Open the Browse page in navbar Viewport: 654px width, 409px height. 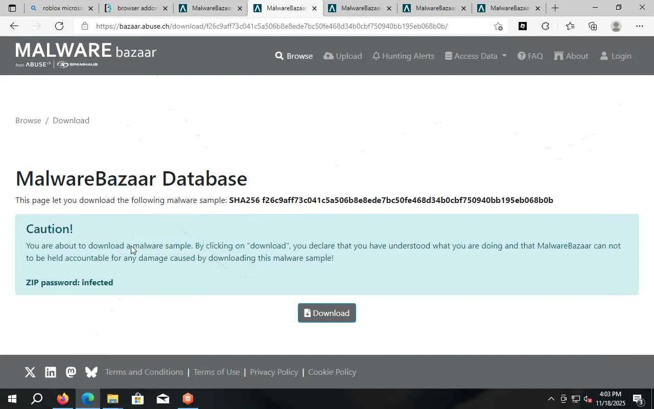coord(294,56)
